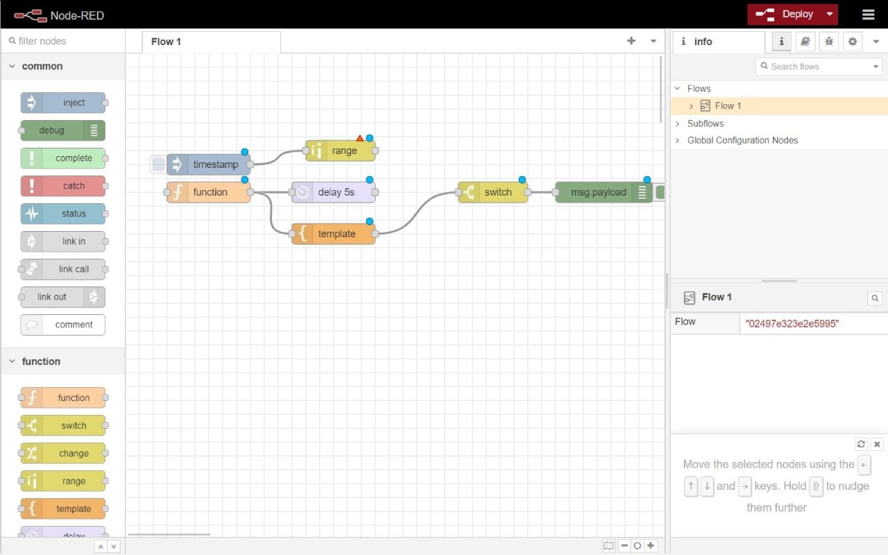Expand the Subflows tree item
The width and height of the screenshot is (888, 555).
point(678,122)
